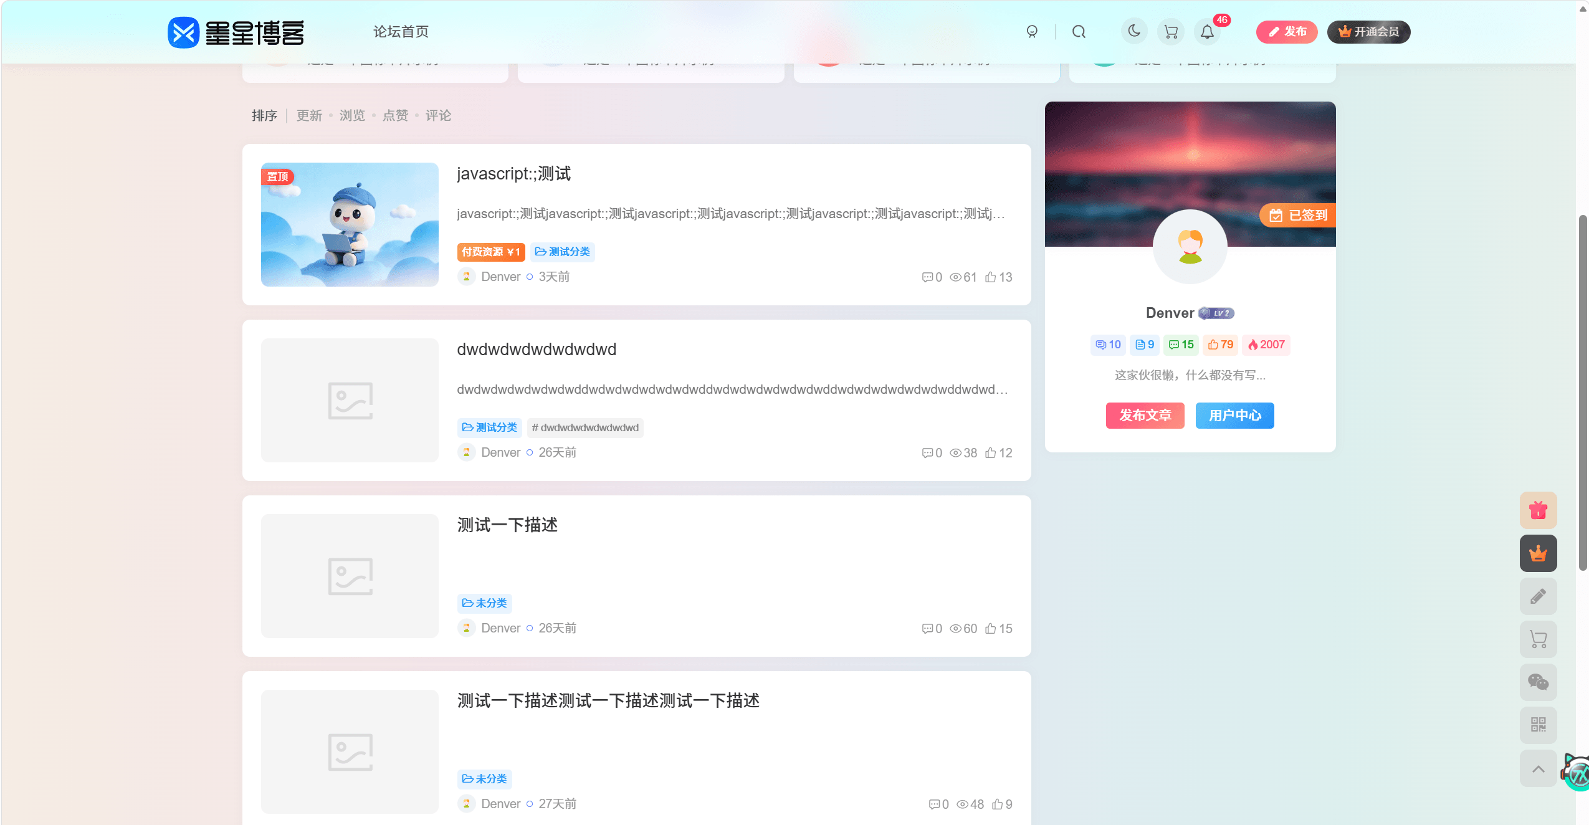Click the 付费资源 ¥1 tag

(x=490, y=252)
